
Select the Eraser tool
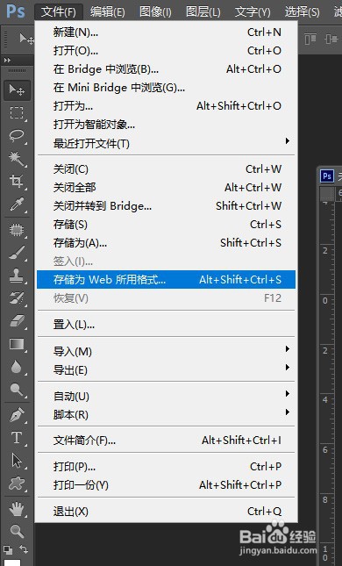coord(17,321)
